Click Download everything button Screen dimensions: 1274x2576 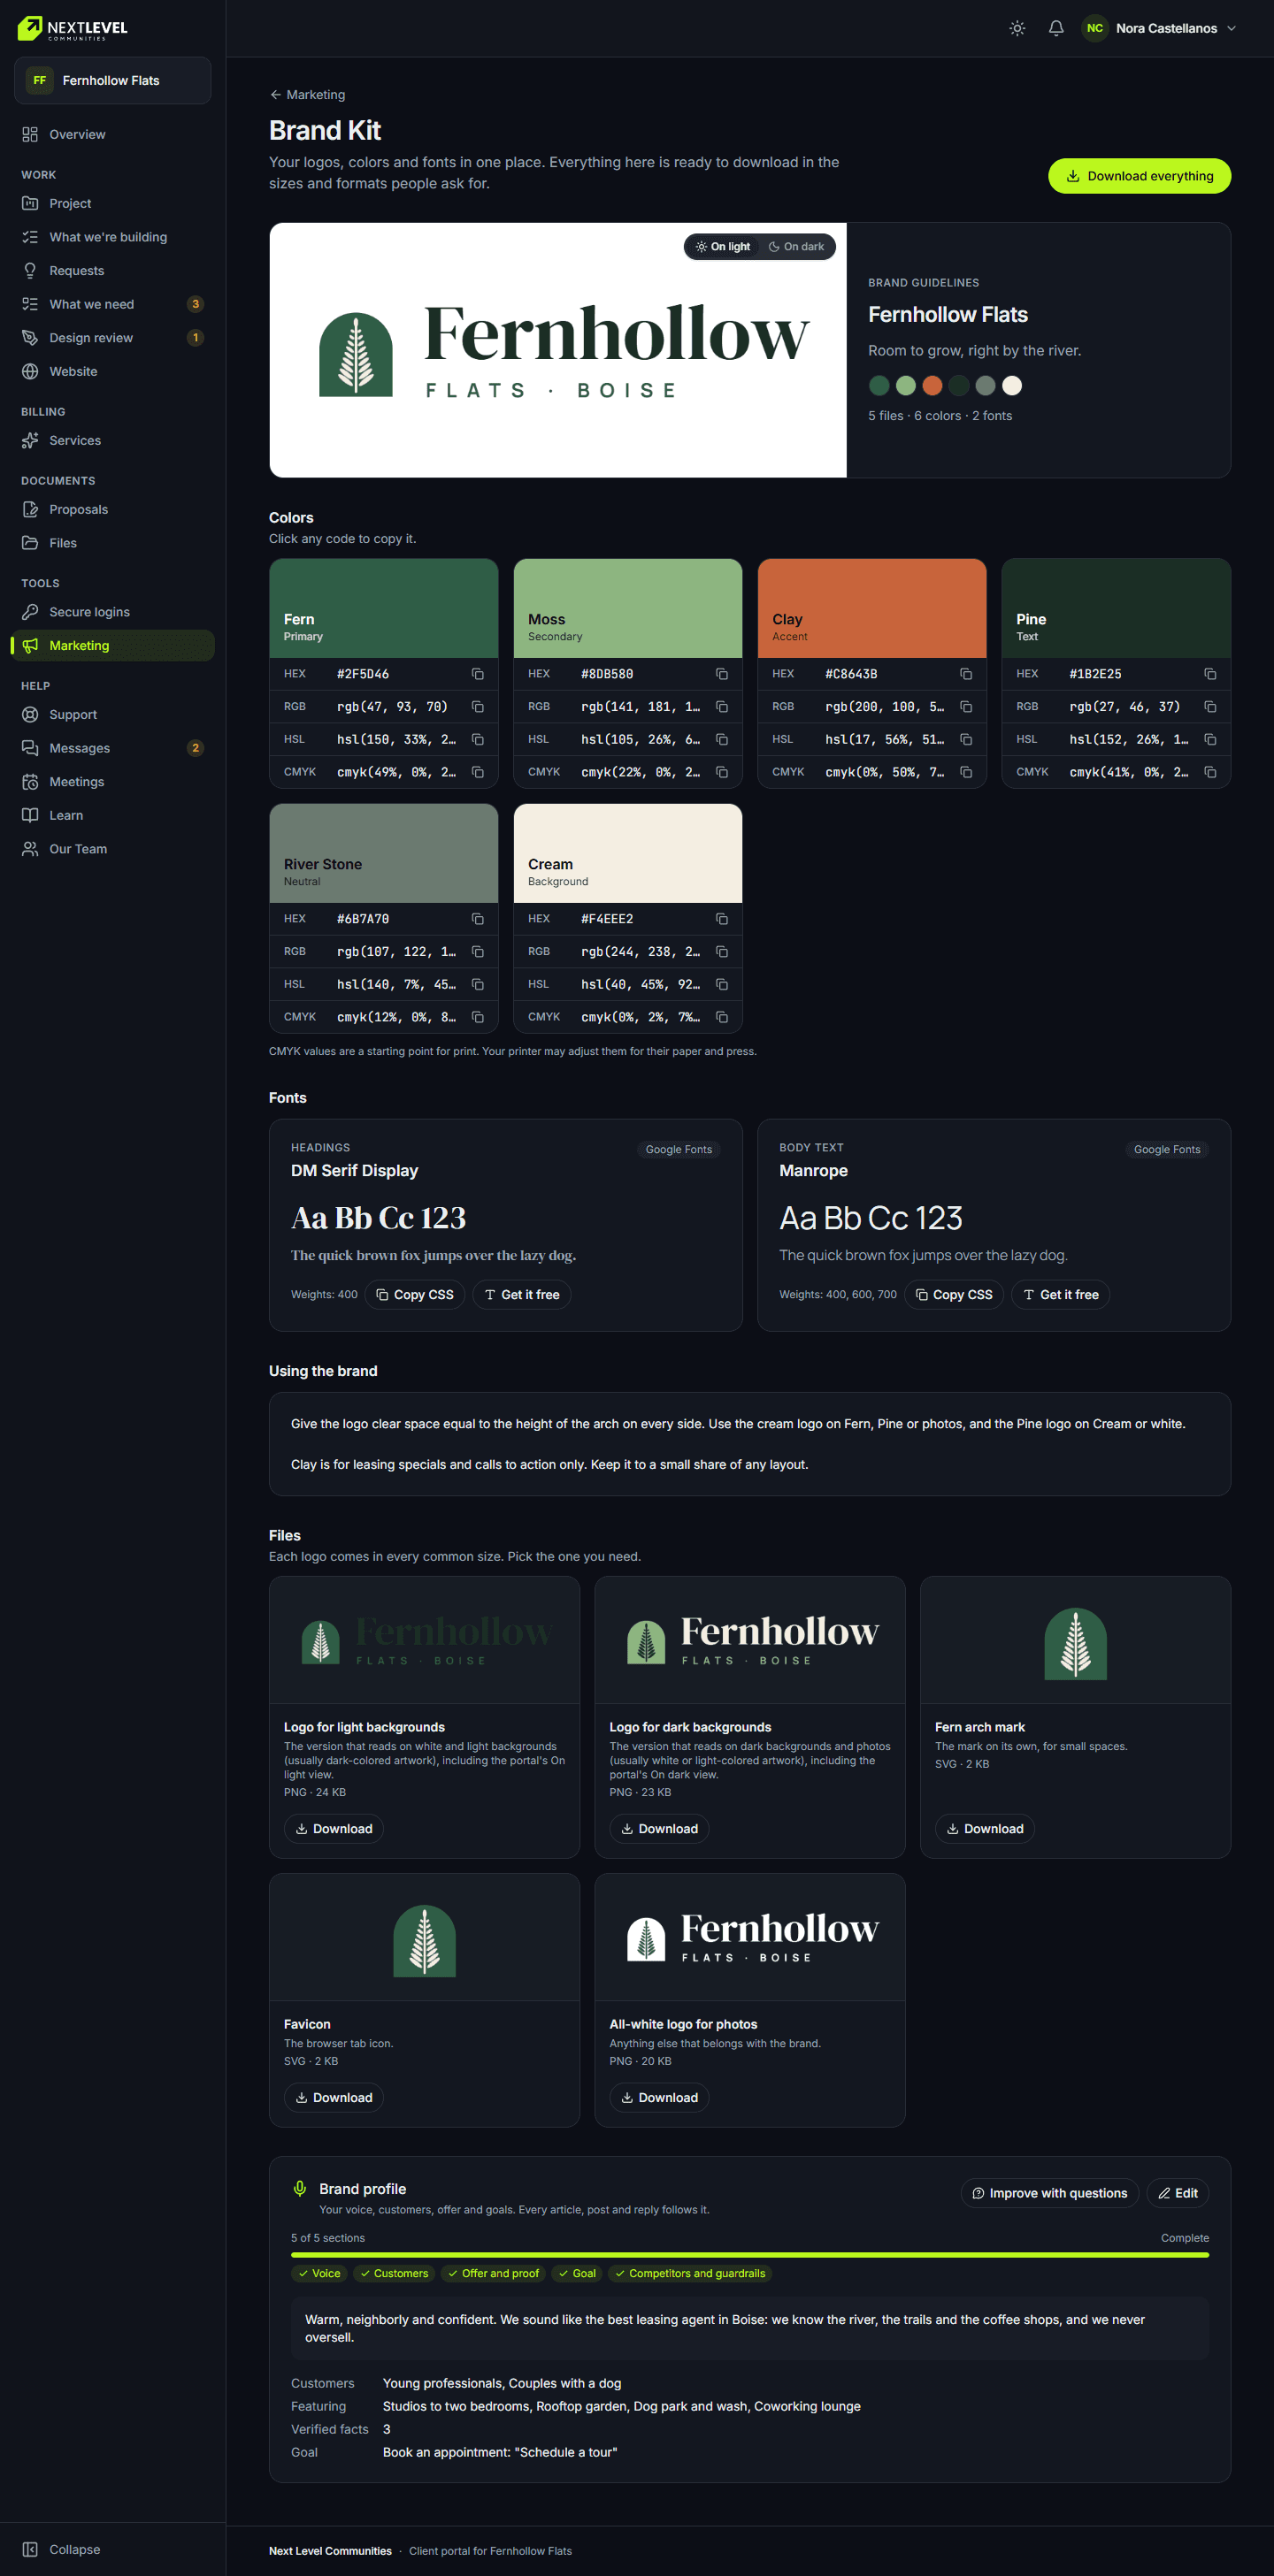tap(1139, 176)
